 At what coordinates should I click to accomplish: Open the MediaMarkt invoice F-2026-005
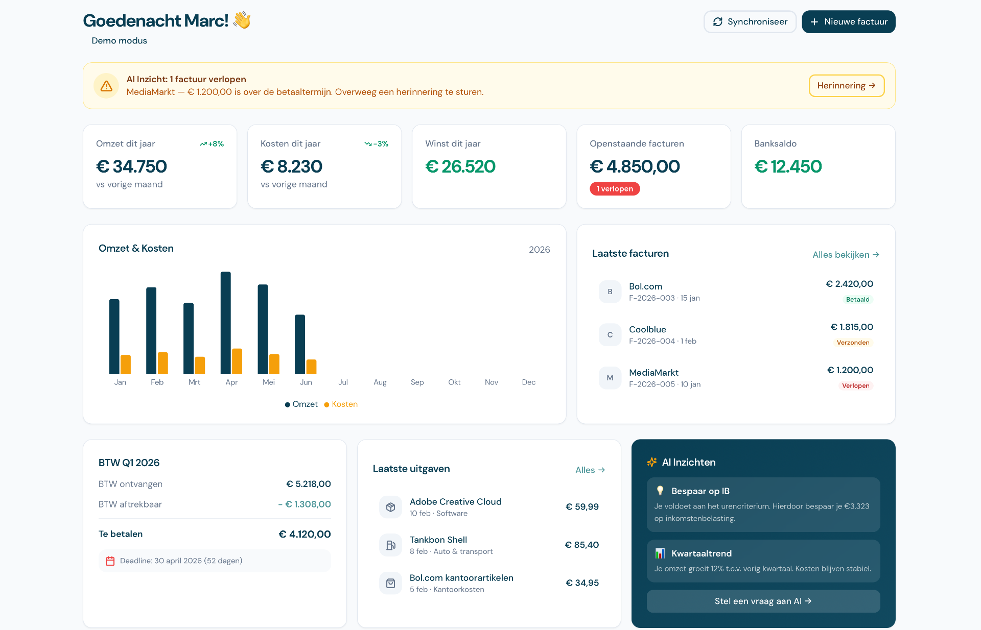point(736,378)
